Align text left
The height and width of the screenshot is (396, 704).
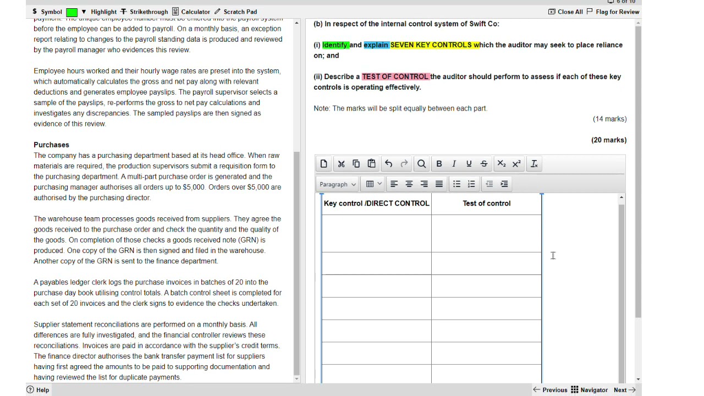click(x=394, y=184)
